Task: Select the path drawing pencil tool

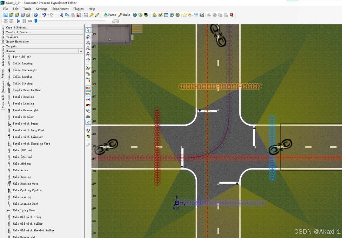Action: pos(88,68)
